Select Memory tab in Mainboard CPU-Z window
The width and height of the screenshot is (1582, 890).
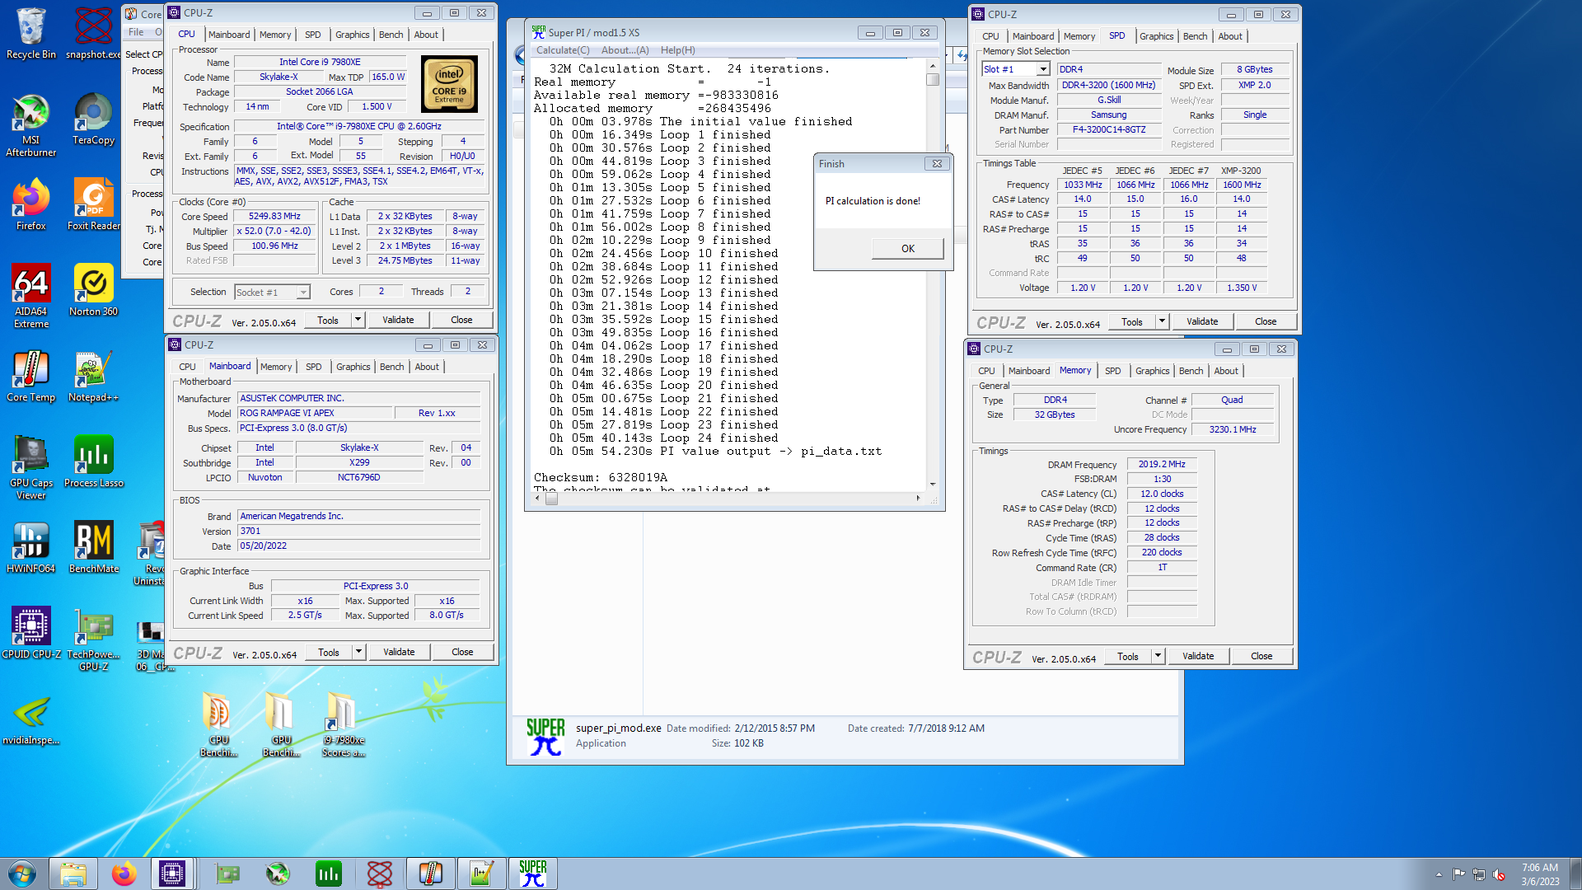tap(276, 367)
